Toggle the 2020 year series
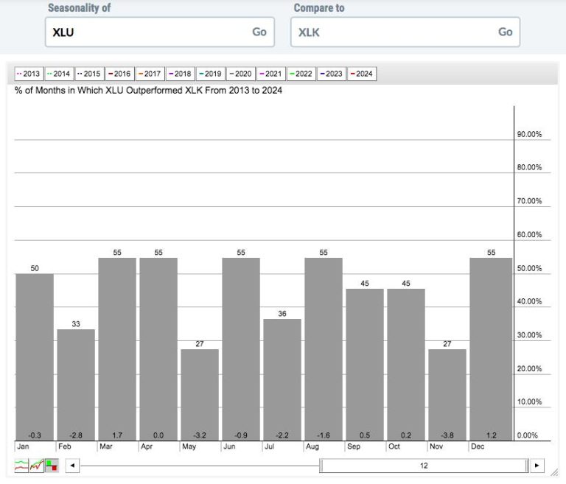The width and height of the screenshot is (566, 484). pos(240,74)
